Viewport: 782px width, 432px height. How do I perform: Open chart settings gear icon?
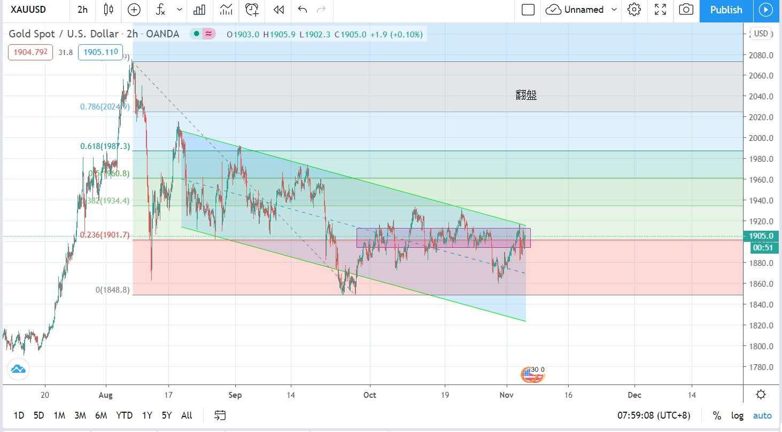tap(634, 10)
